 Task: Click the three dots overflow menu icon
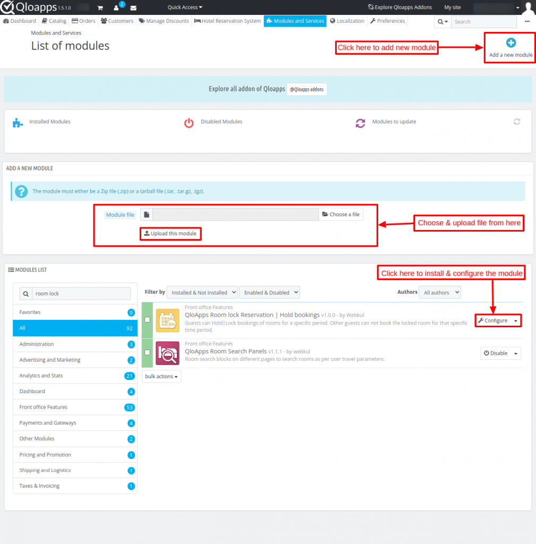click(x=527, y=21)
